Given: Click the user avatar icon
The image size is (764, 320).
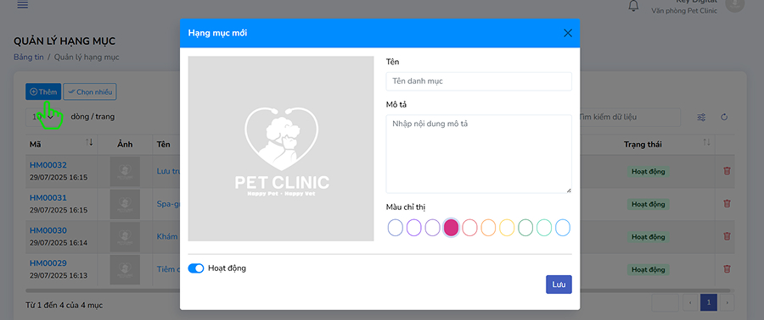Looking at the screenshot, I should pos(735,4).
